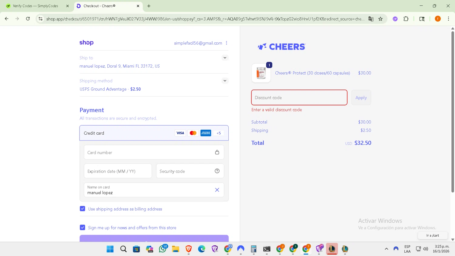455x256 pixels.
Task: Click the Apply discount button
Action: [361, 98]
